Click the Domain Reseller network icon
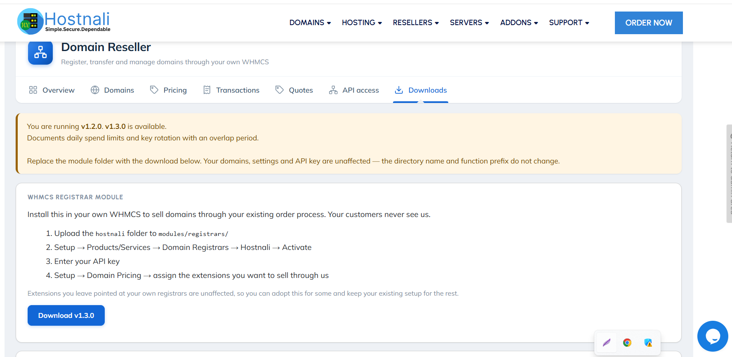 40,52
